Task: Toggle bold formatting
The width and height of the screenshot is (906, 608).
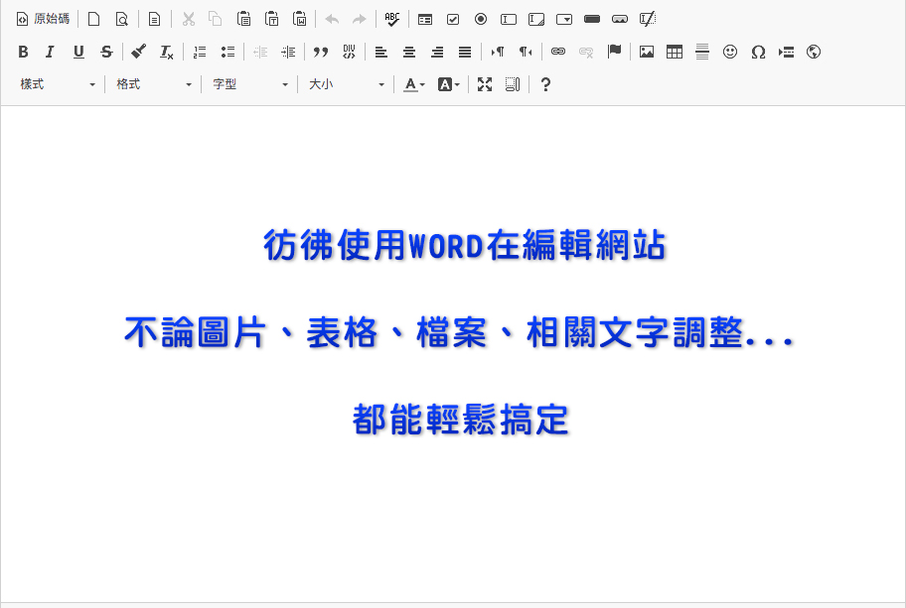Action: pos(23,52)
